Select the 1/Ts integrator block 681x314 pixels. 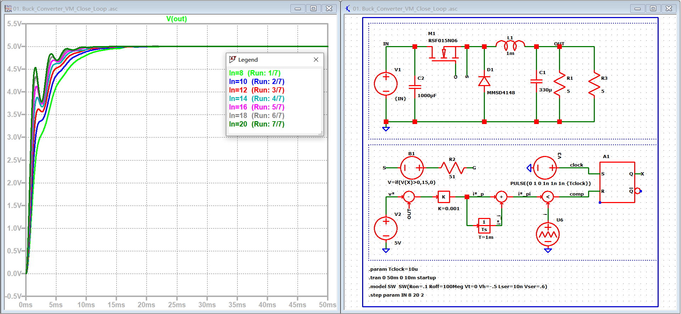coord(484,226)
